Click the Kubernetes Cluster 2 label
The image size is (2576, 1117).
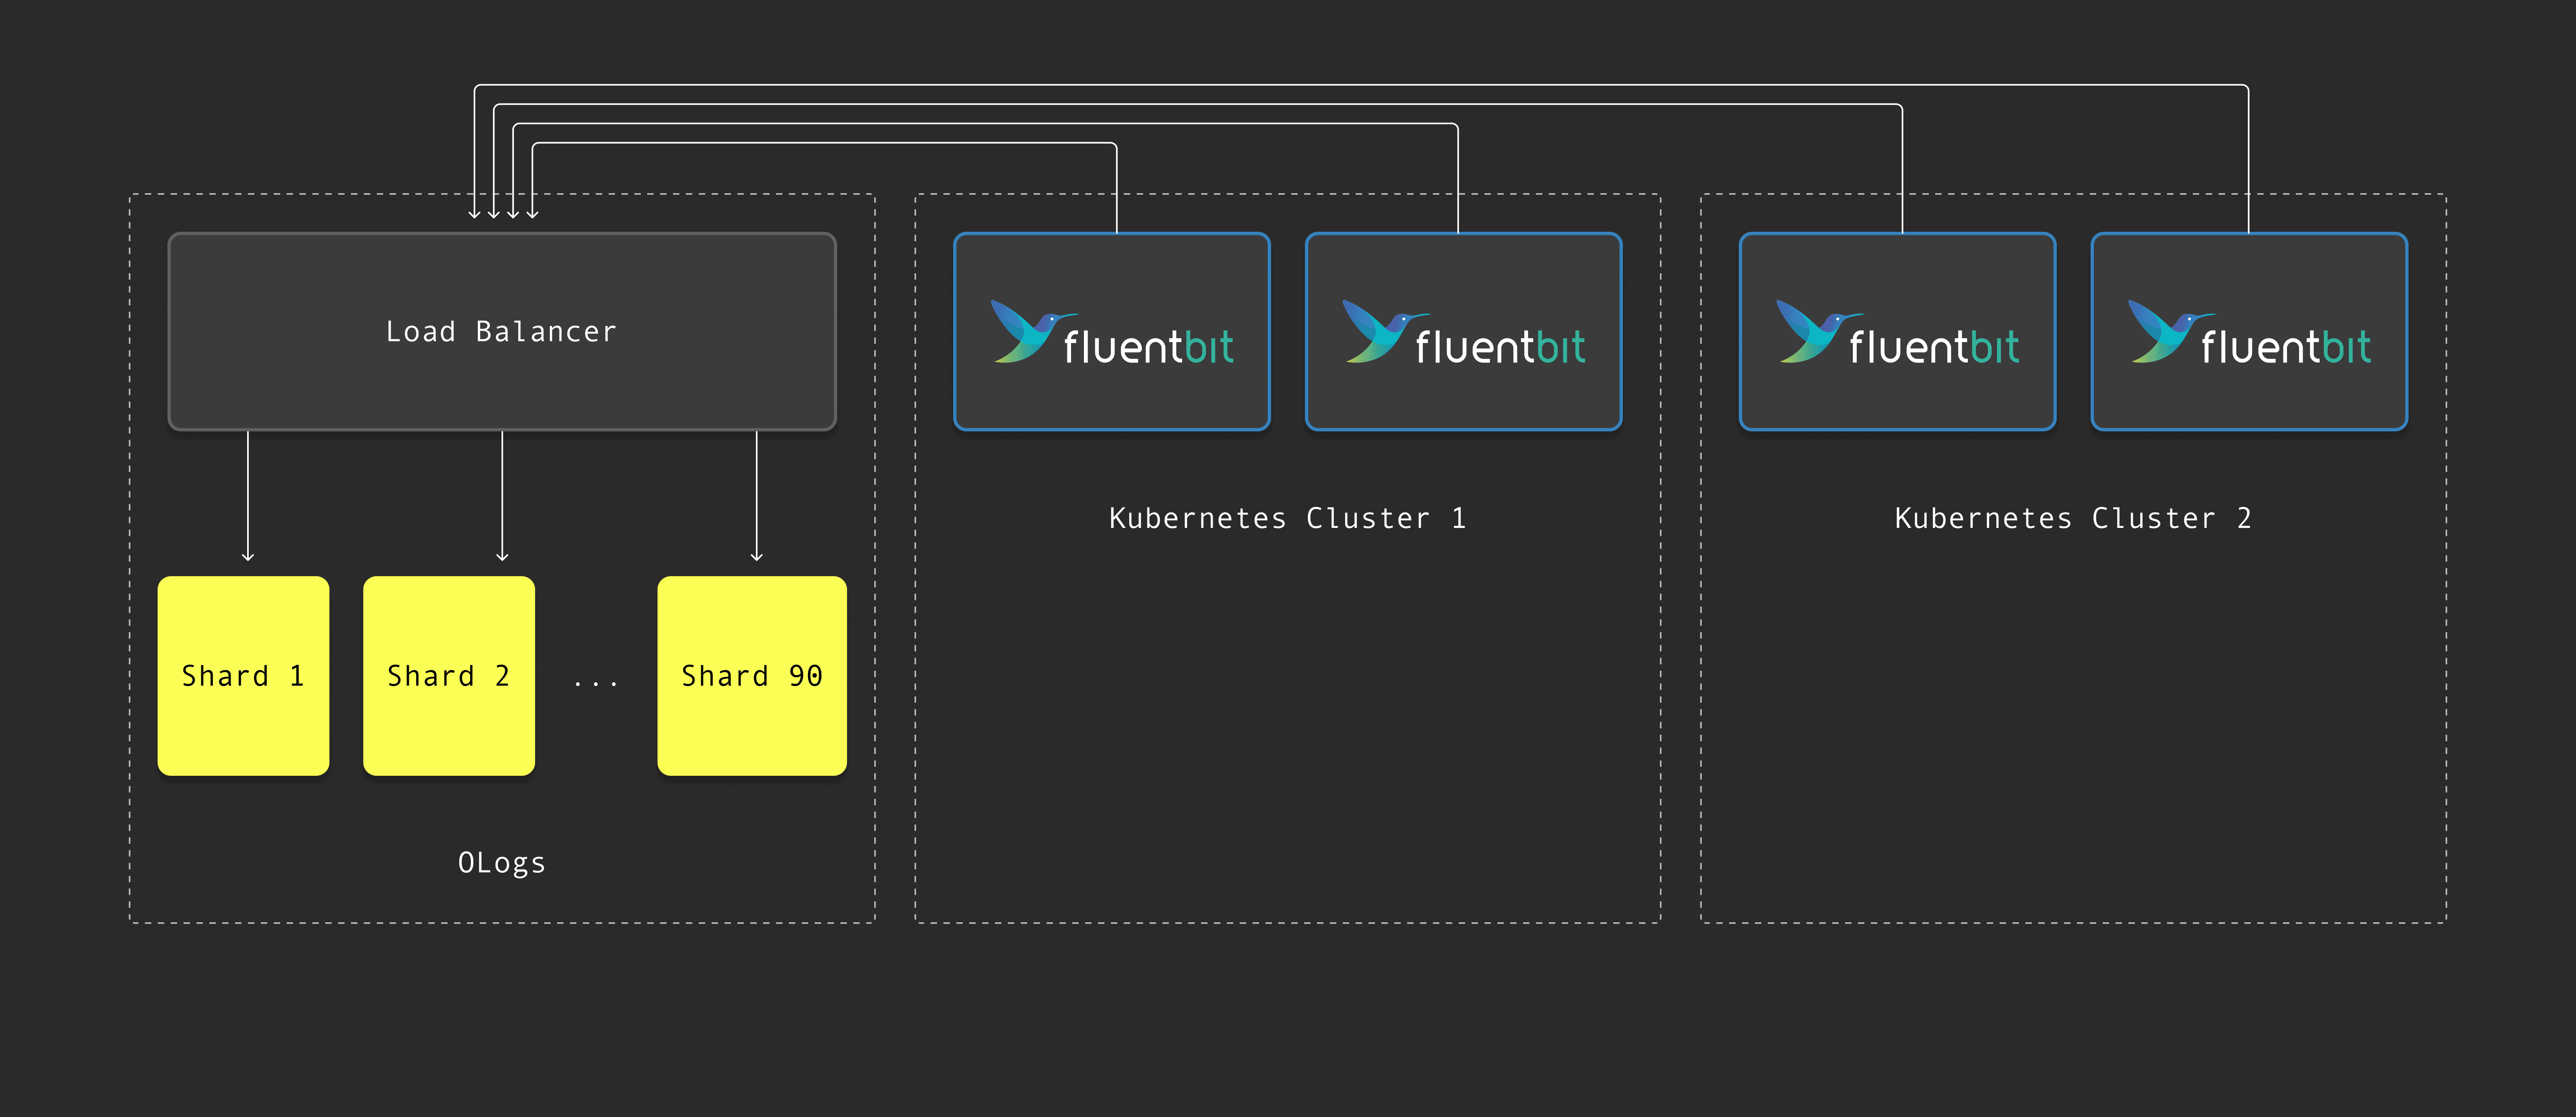(2072, 518)
